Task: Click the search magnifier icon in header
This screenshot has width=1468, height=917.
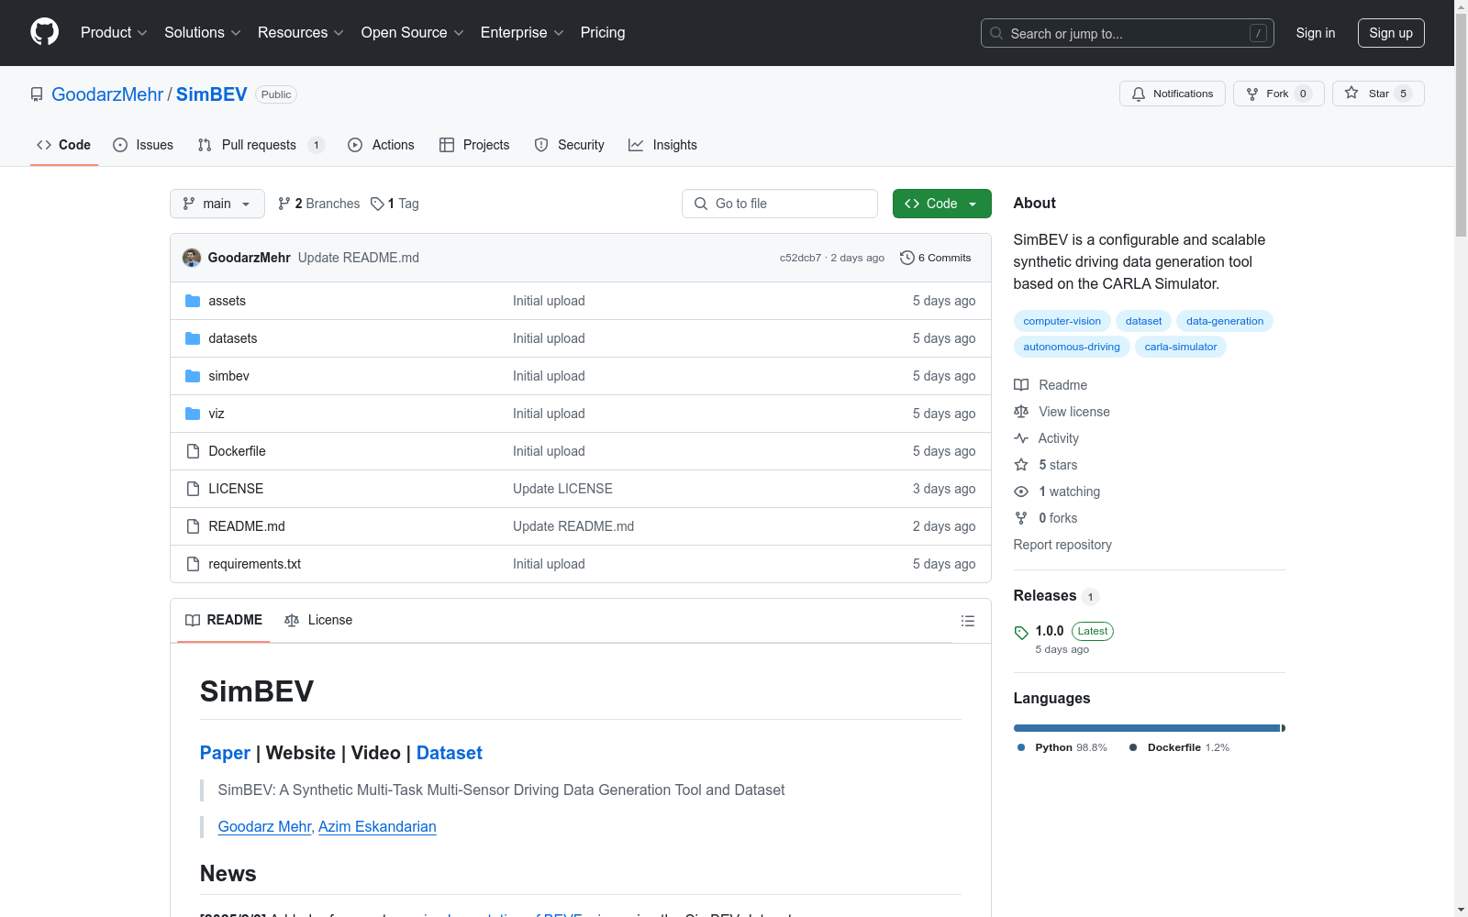Action: [x=996, y=33]
